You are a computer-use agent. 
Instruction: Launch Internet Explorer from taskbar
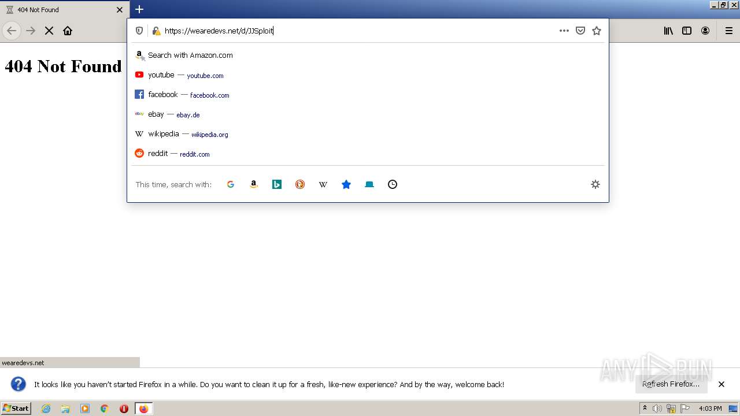[x=46, y=408]
